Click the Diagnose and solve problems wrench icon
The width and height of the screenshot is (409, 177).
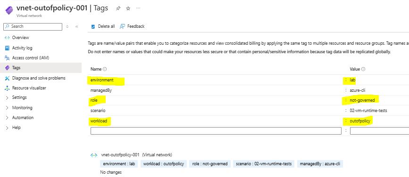(7, 78)
